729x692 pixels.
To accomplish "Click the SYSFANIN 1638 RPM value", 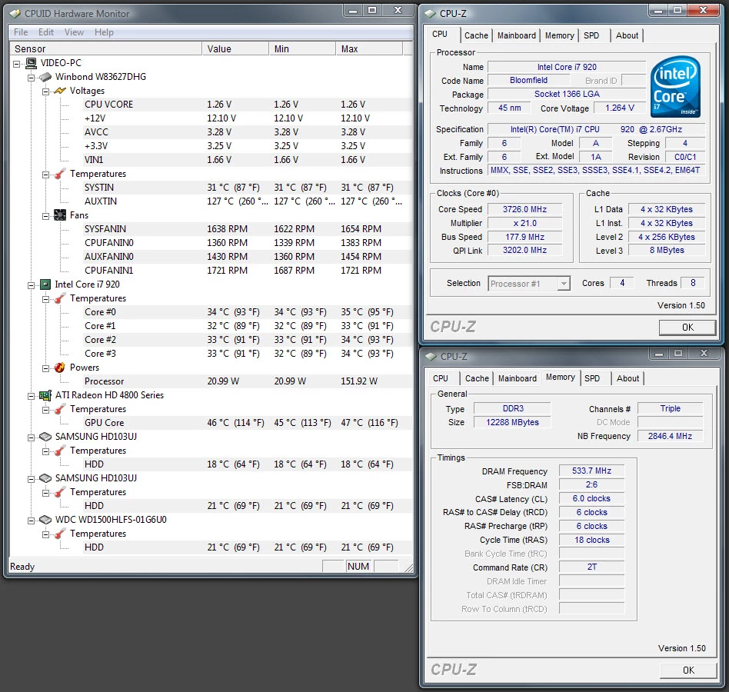I will pyautogui.click(x=227, y=229).
